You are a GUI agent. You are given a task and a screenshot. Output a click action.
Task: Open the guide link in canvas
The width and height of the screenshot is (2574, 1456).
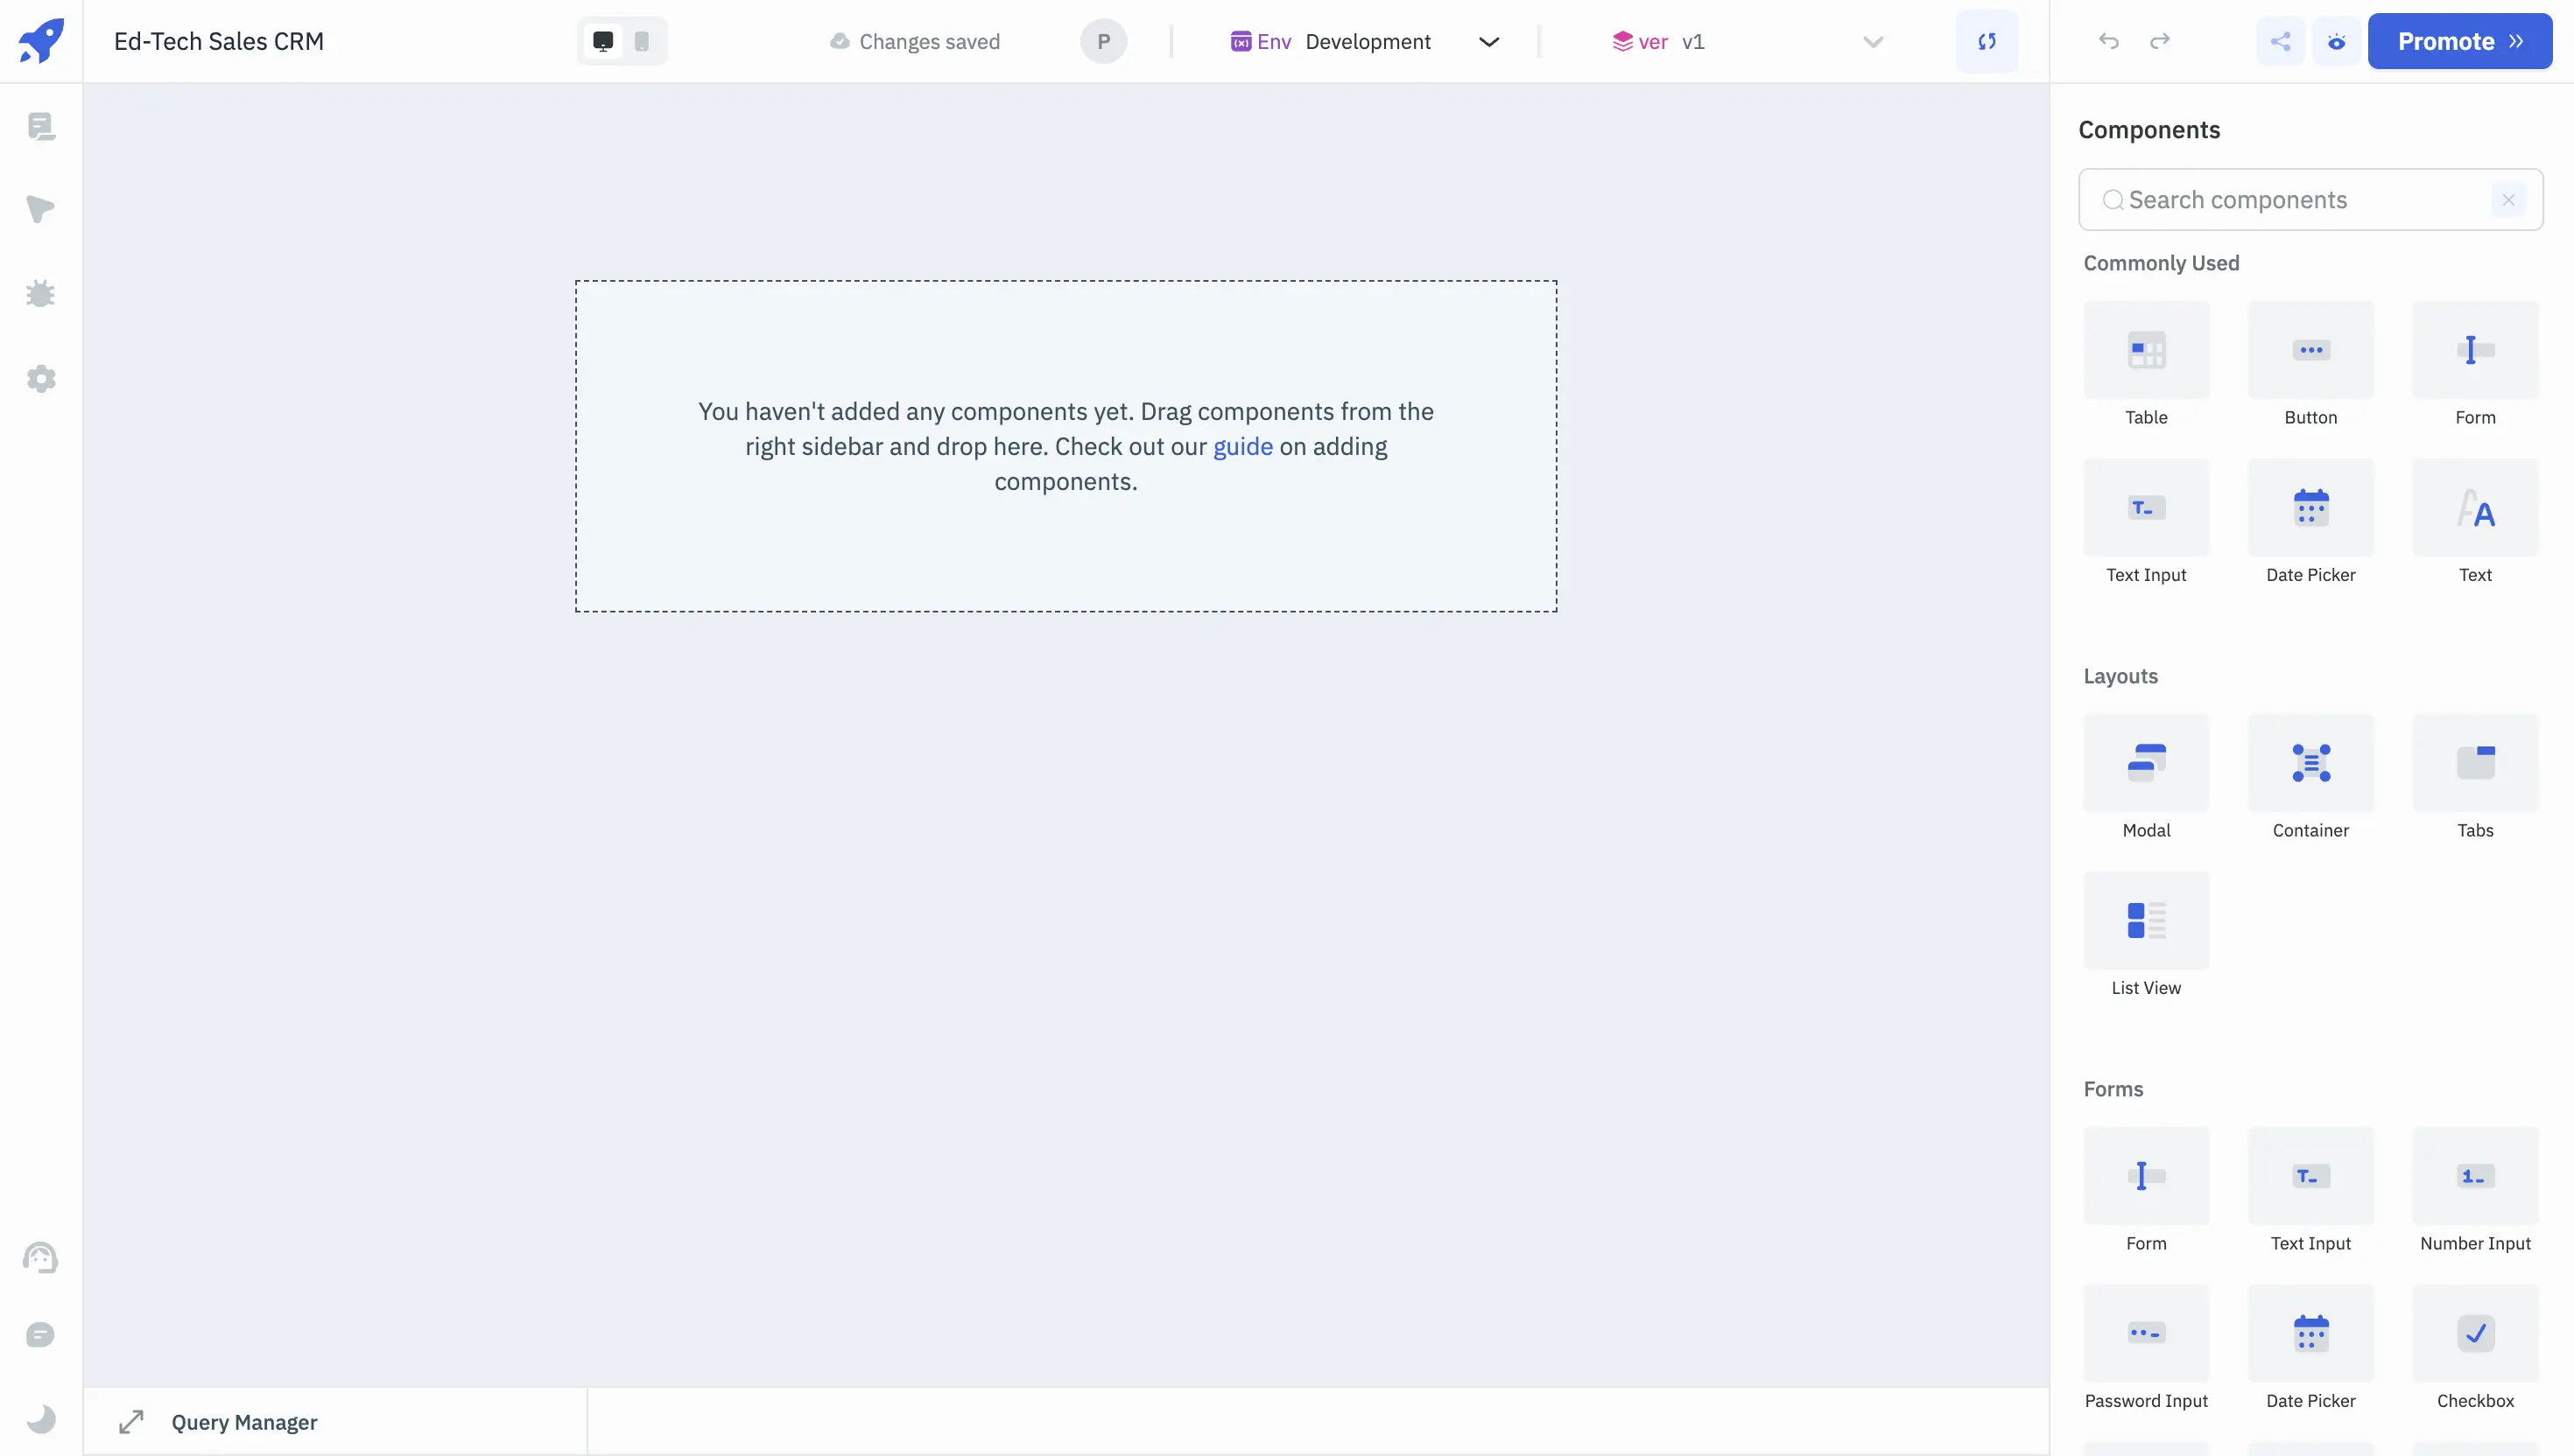[1242, 446]
